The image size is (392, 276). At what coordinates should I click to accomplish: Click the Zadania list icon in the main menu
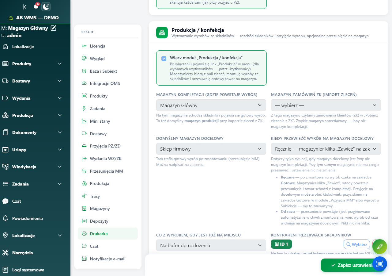(x=6, y=184)
